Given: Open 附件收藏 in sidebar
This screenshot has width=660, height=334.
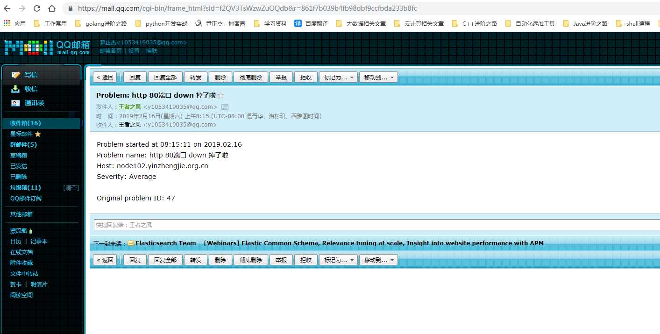Looking at the screenshot, I should pos(21,263).
